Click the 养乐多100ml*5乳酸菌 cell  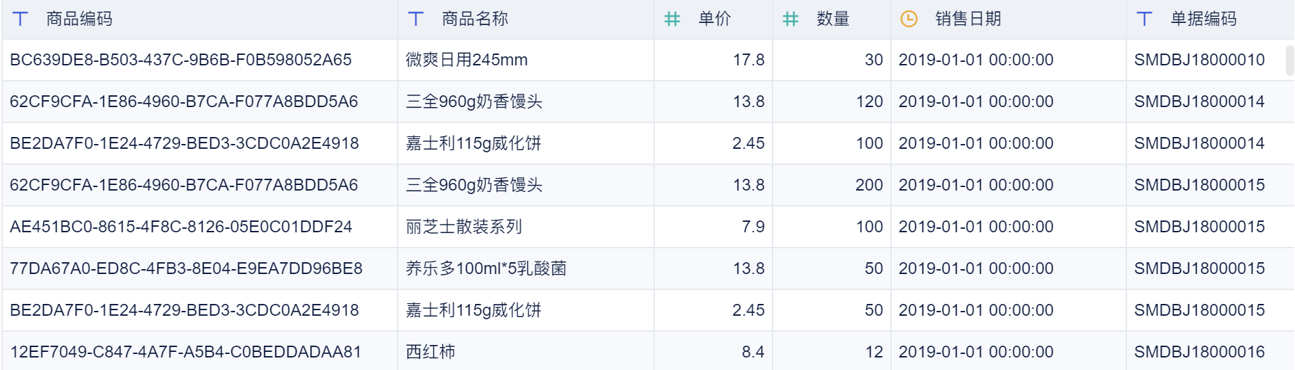(486, 268)
